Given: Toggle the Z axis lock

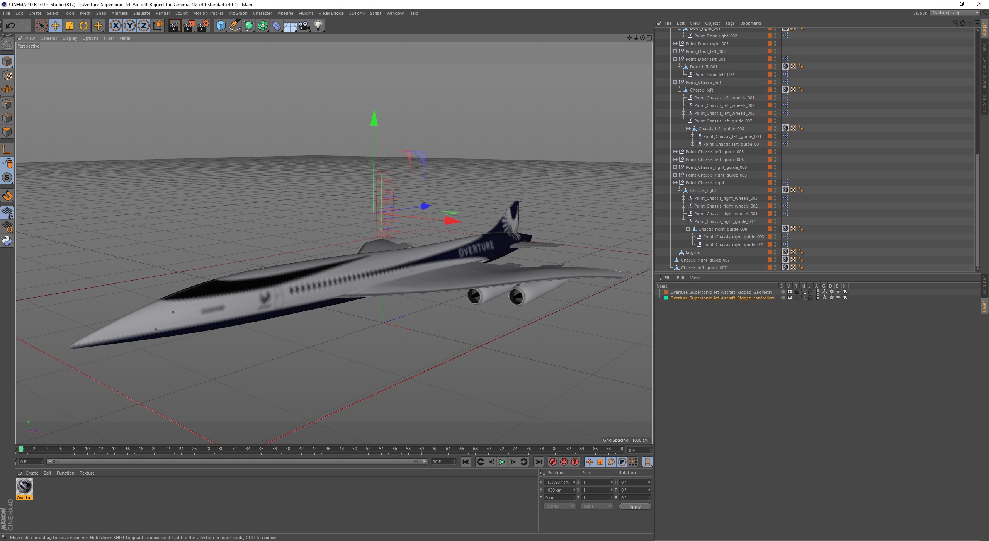Looking at the screenshot, I should tap(144, 26).
